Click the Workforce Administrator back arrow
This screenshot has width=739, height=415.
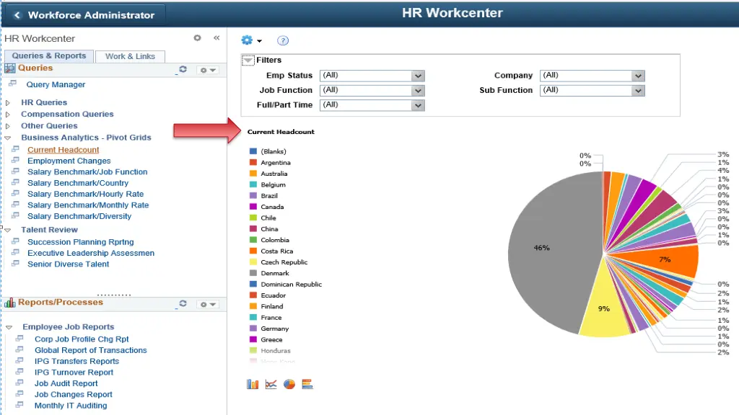click(17, 15)
